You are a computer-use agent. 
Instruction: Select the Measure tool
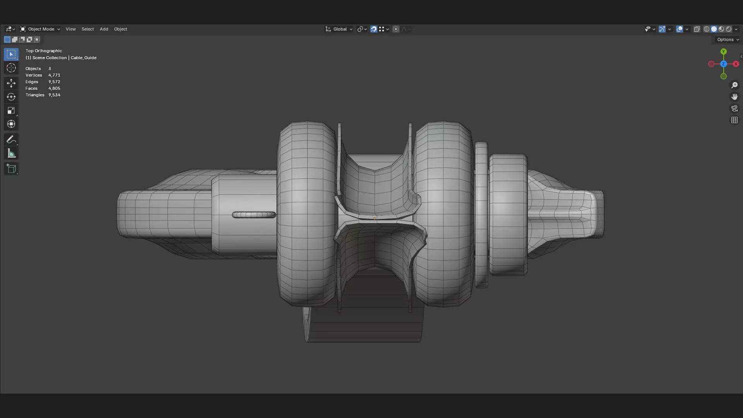coord(11,154)
